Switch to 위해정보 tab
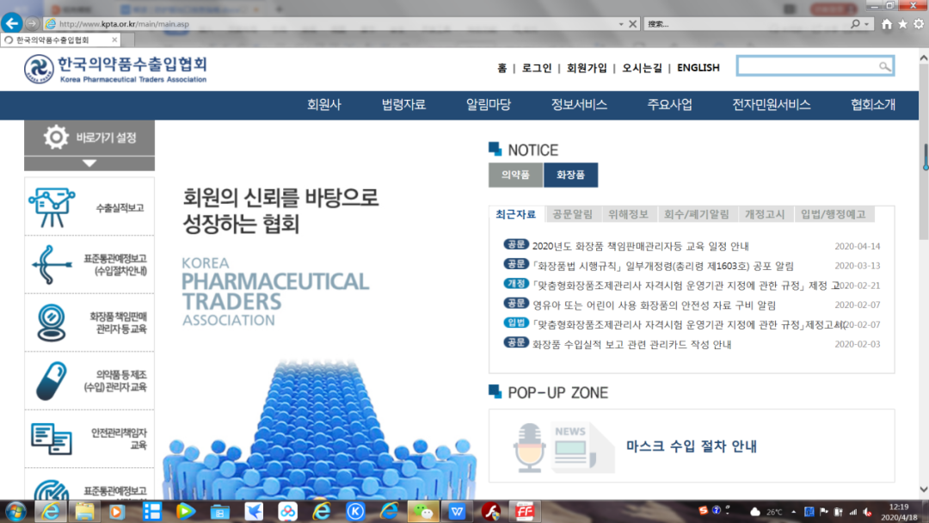 pos(628,214)
